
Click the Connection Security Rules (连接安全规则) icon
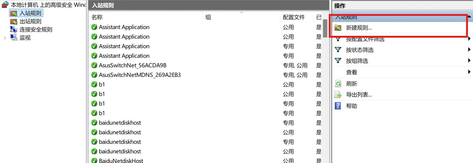coord(14,29)
